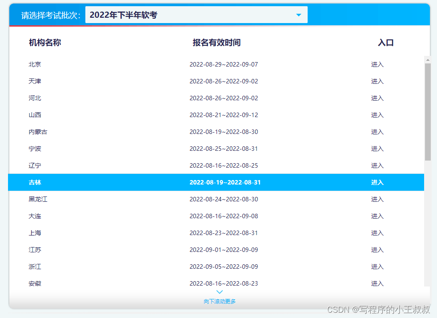
Task: Click date range 2022-08-29~2022-09-07
Action: coord(224,64)
